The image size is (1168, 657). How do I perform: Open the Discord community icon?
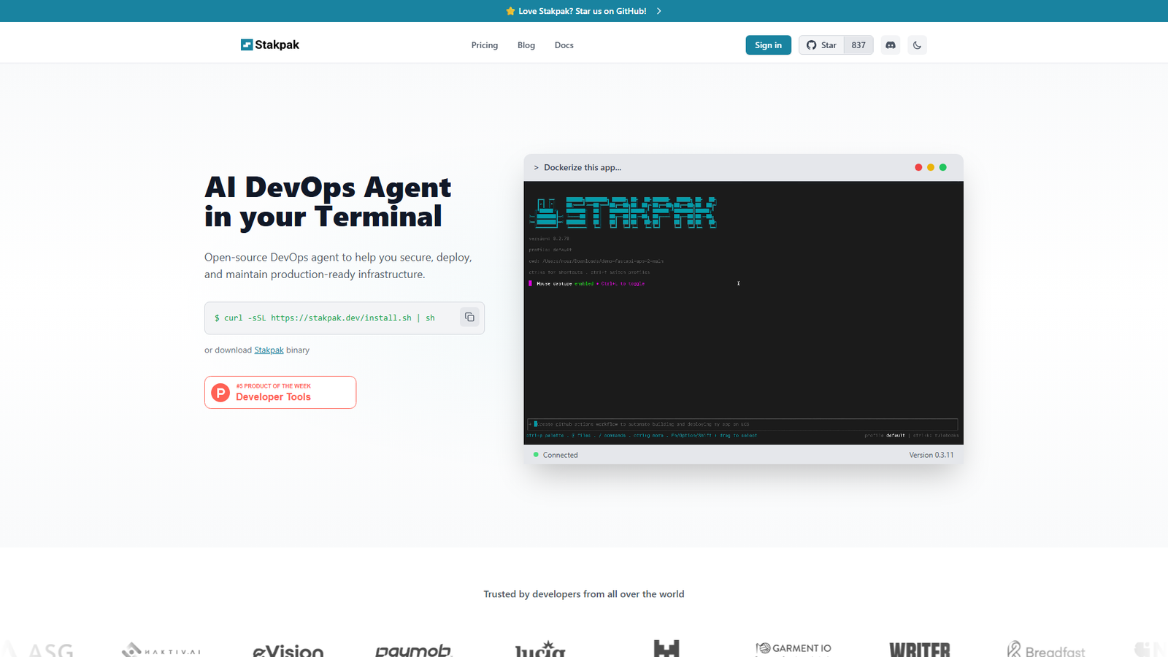890,45
